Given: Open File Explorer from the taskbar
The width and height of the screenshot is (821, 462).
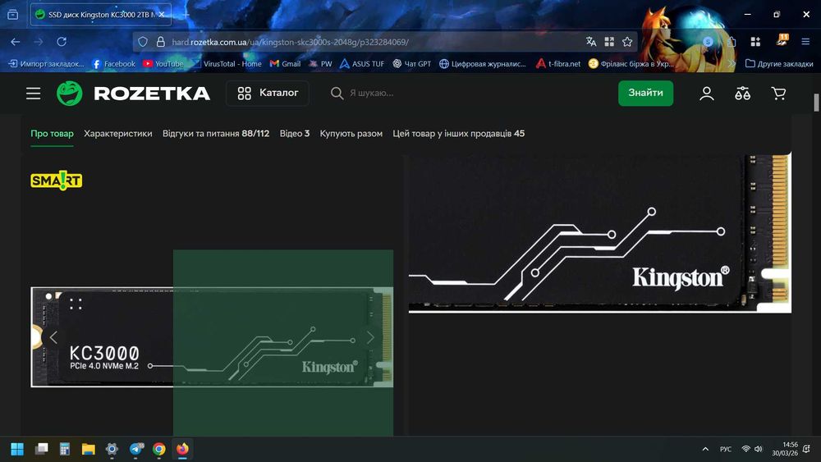Looking at the screenshot, I should (89, 449).
